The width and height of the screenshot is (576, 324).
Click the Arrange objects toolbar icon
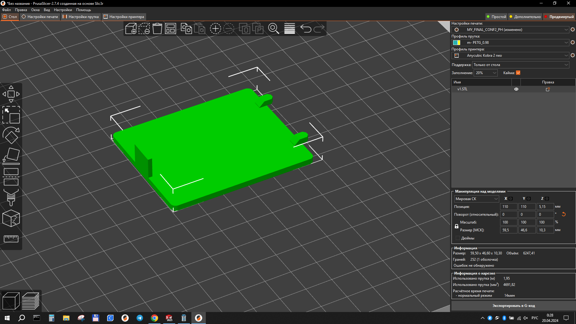click(170, 29)
